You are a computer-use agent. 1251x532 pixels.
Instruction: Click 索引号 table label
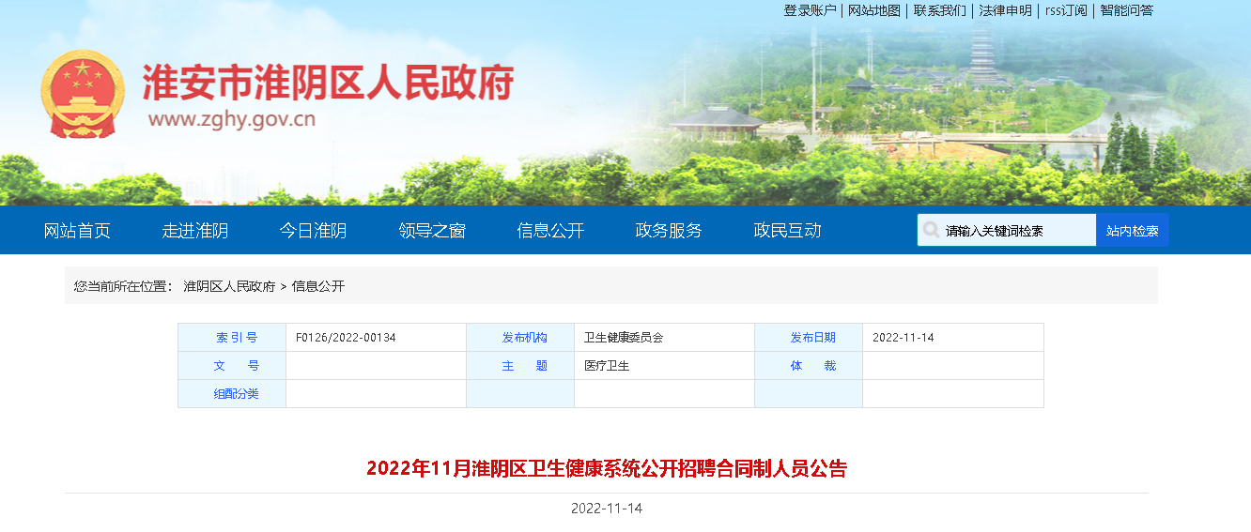[x=237, y=338]
